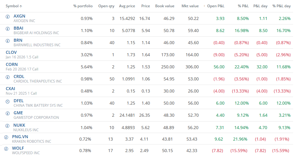Click Jan 16 2026 1.5 Call text
Viewport: 294px width, 156px height.
(22, 57)
